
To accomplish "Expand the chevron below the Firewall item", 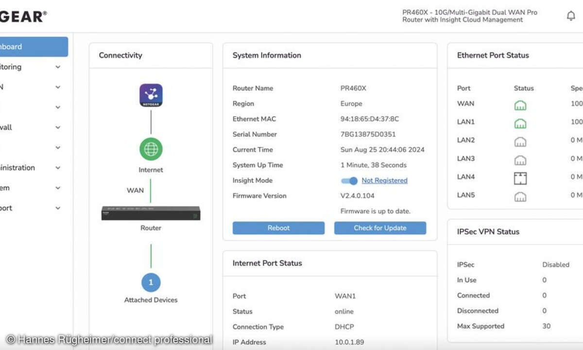I will pyautogui.click(x=58, y=148).
